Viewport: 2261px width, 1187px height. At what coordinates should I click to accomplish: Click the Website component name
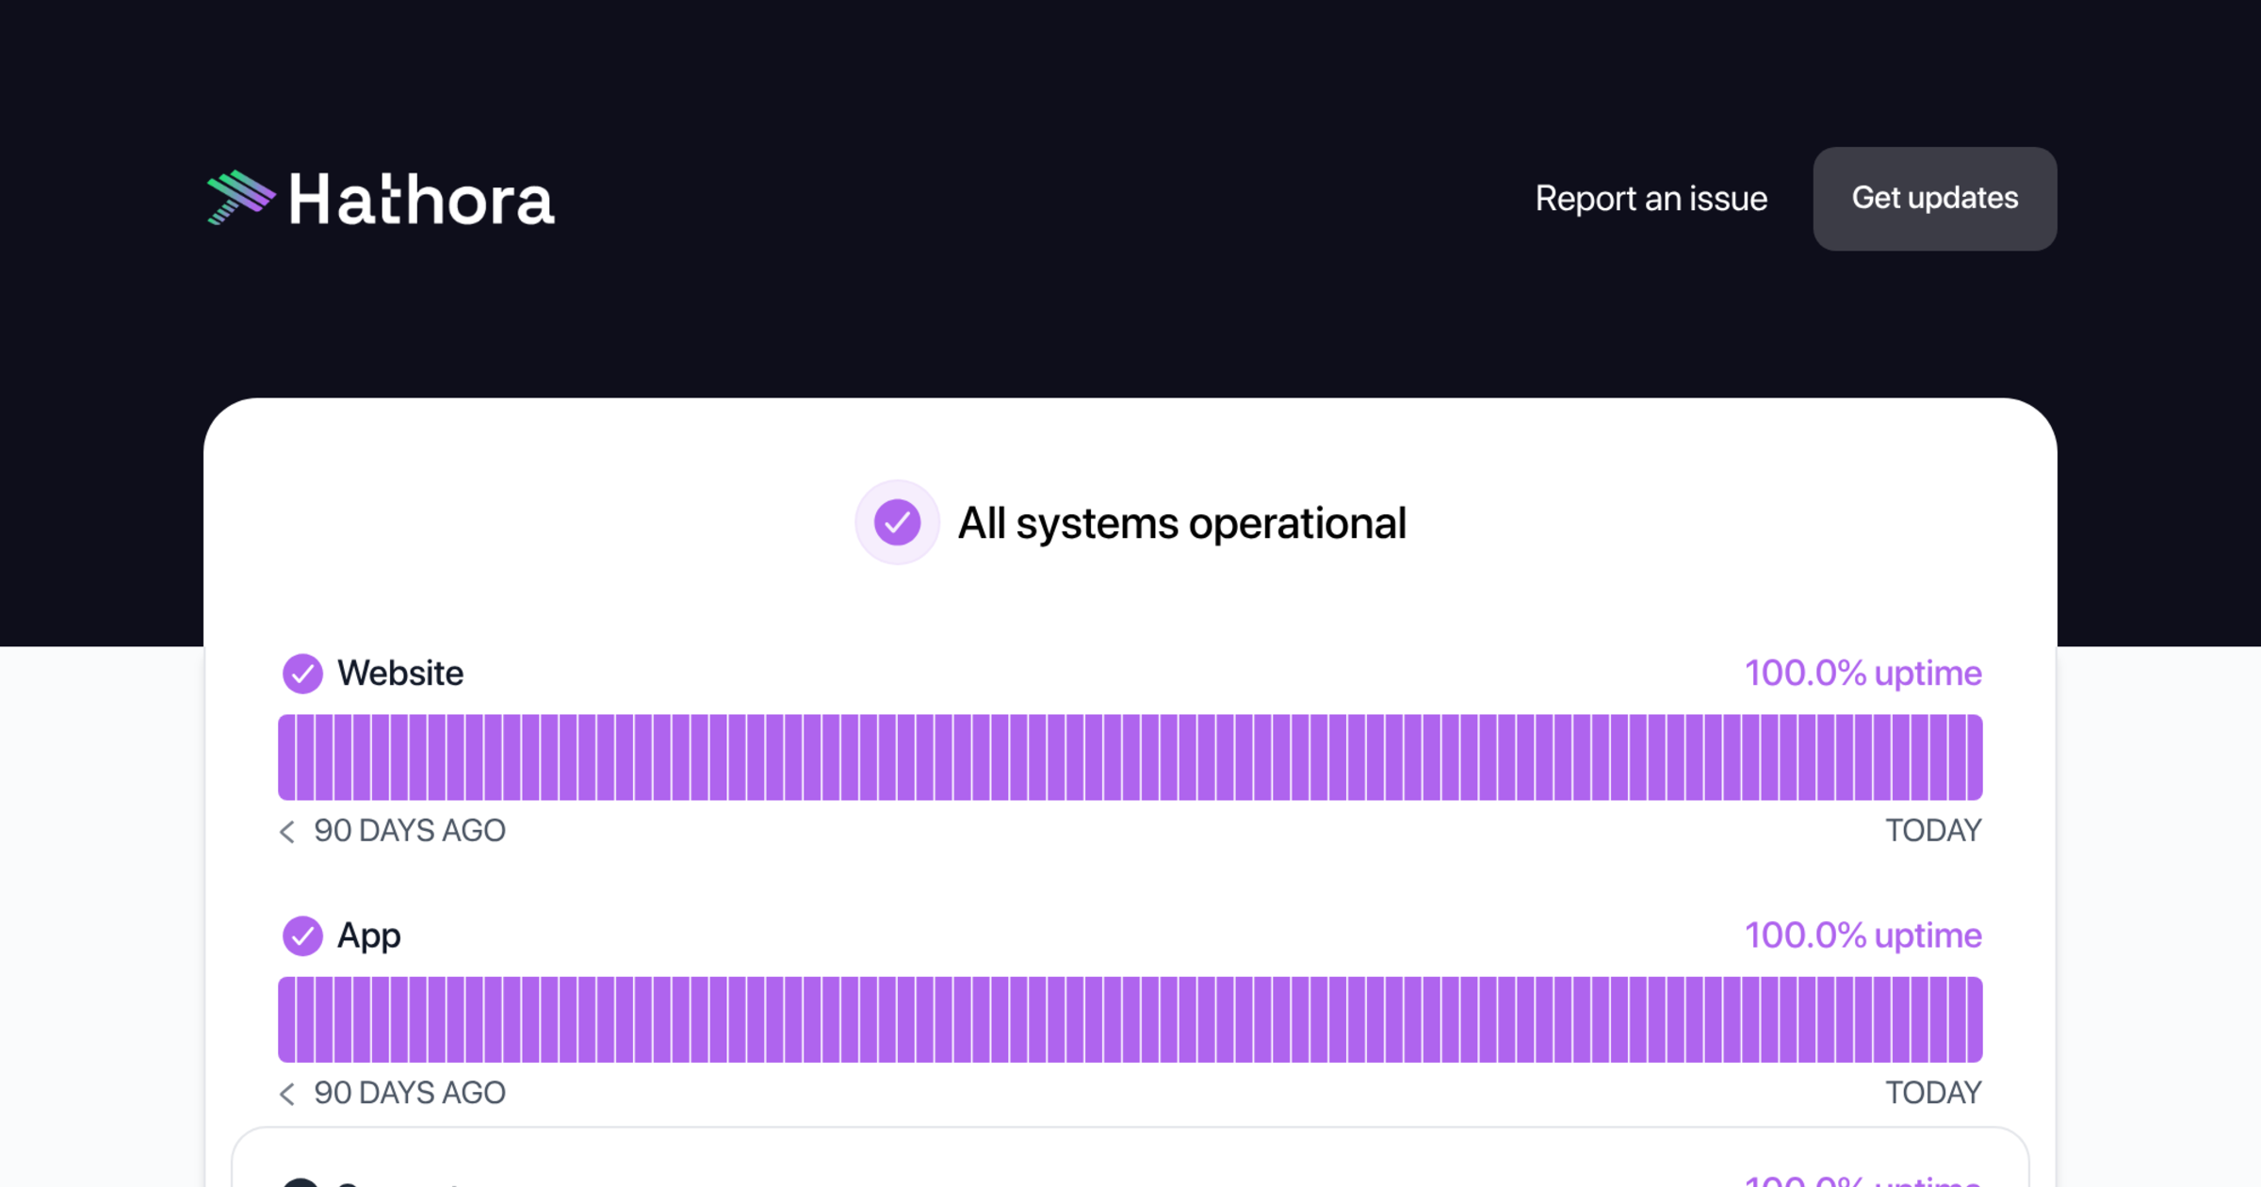[x=400, y=674]
